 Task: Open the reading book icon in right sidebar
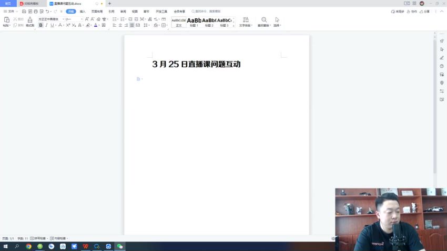click(442, 100)
